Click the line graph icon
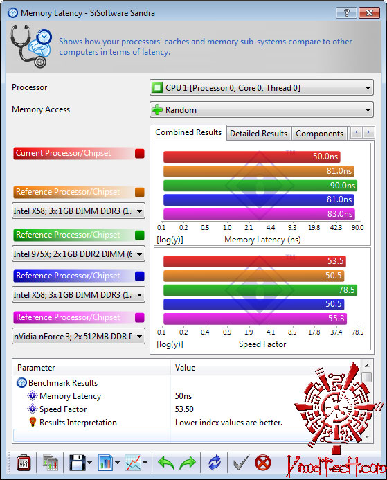The width and height of the screenshot is (387, 480). (133, 463)
